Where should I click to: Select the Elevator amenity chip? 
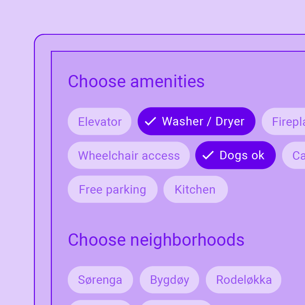click(x=100, y=122)
